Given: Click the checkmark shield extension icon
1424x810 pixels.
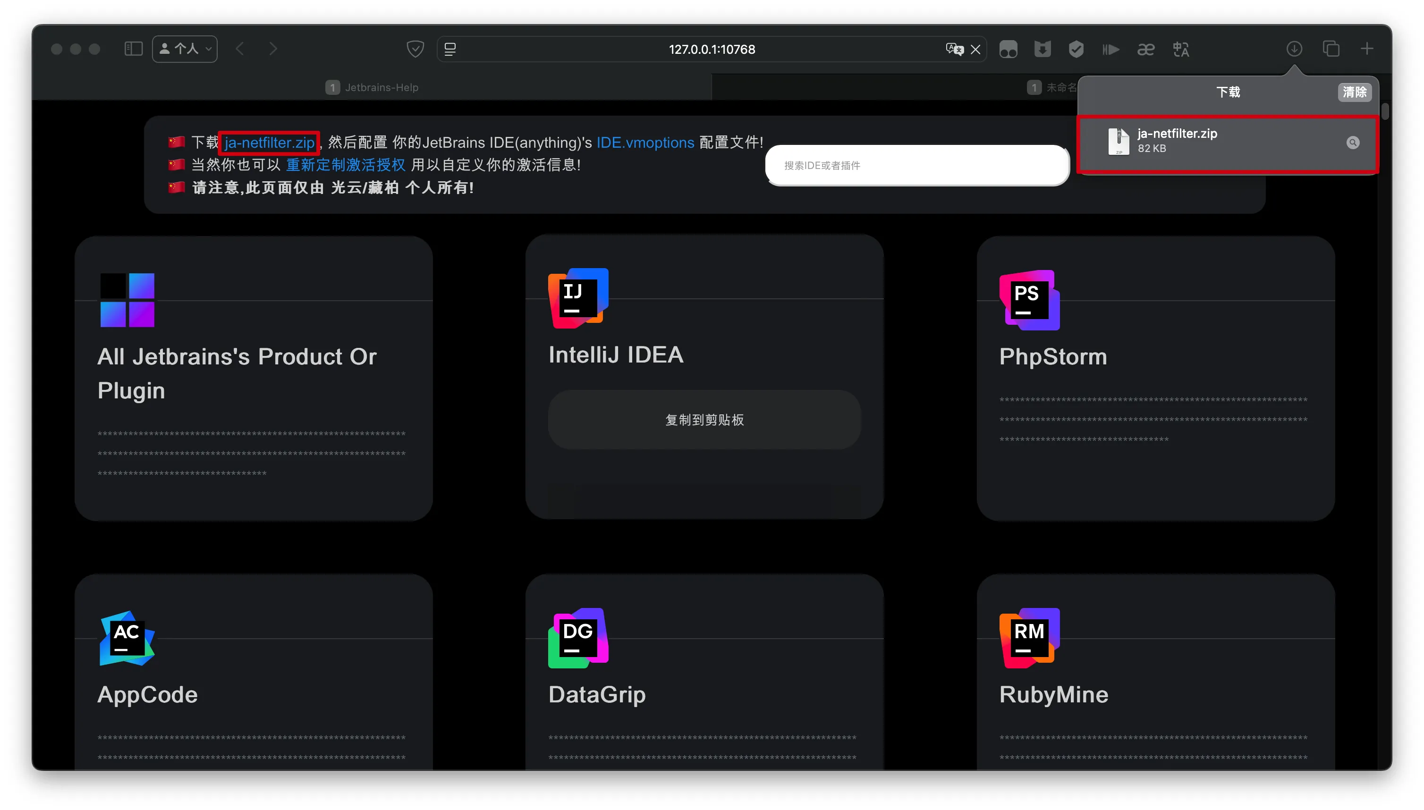Looking at the screenshot, I should pos(1076,49).
